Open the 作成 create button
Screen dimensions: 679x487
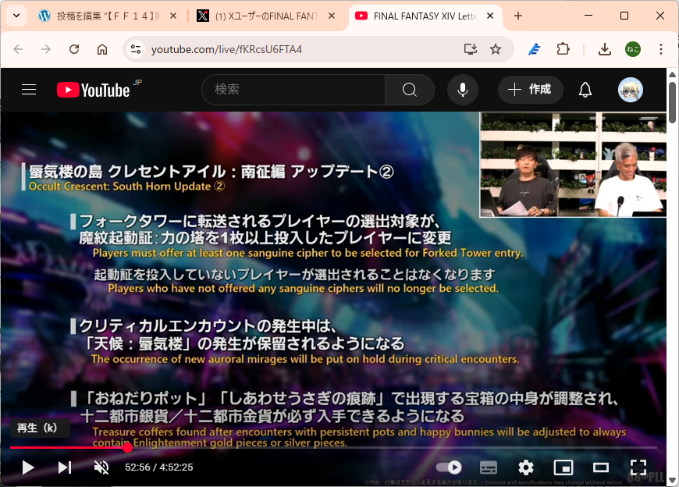click(531, 90)
